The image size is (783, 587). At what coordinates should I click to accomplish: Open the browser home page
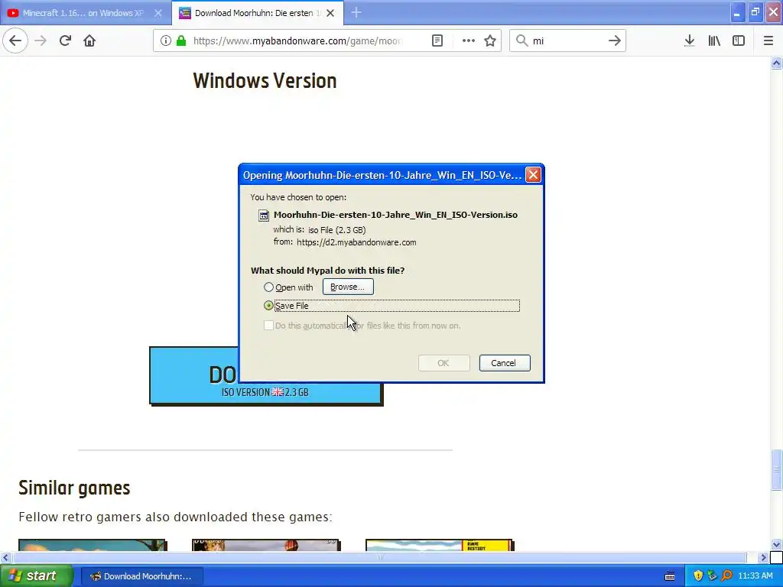pos(89,41)
